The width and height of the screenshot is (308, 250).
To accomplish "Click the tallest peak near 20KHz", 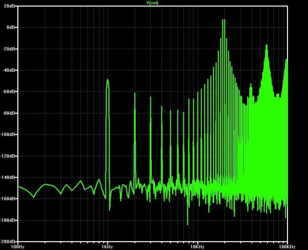I will pyautogui.click(x=224, y=20).
